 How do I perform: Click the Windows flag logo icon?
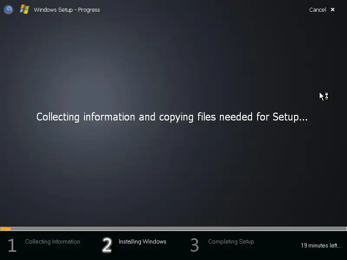[25, 9]
